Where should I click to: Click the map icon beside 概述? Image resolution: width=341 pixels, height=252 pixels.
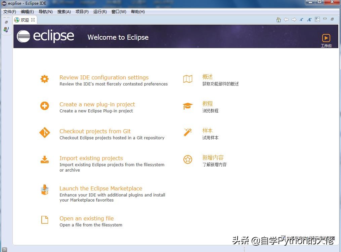pos(188,79)
